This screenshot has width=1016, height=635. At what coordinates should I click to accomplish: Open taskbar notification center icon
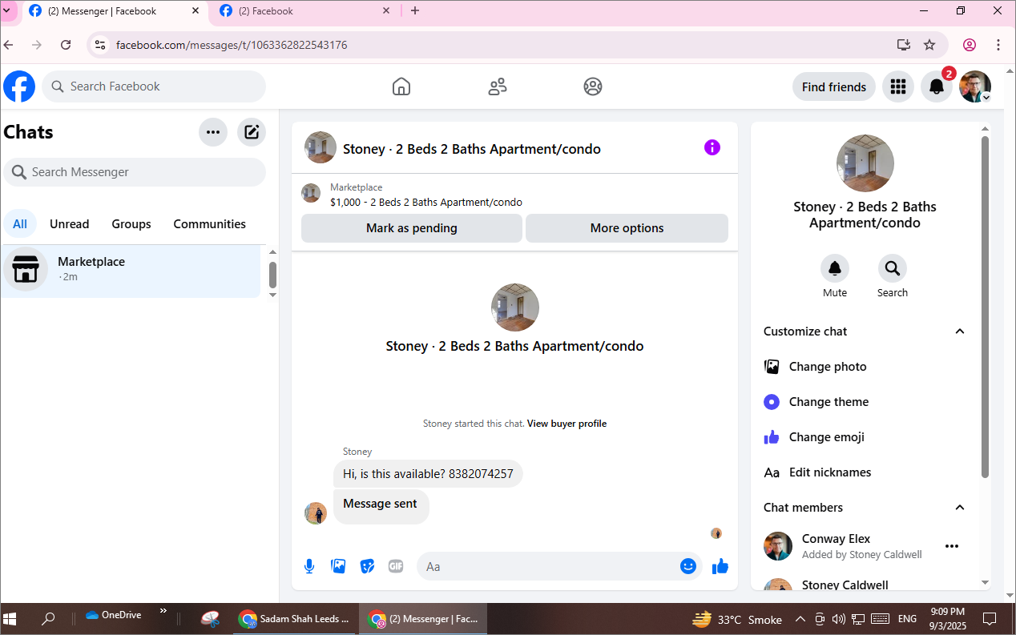990,618
